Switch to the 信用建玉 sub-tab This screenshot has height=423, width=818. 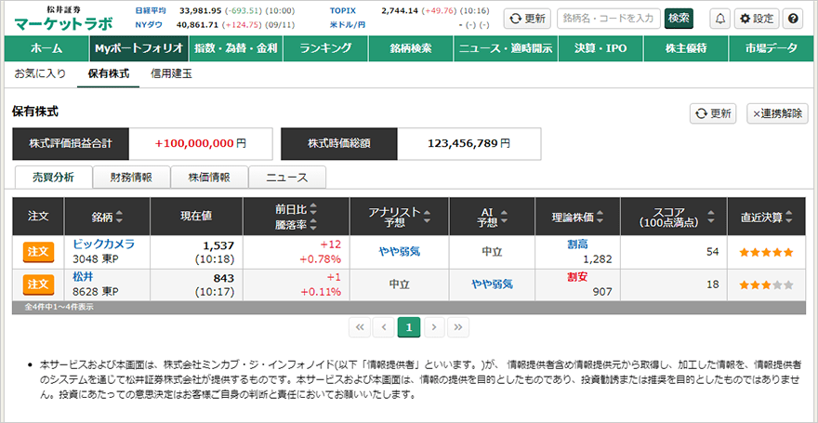pos(171,74)
